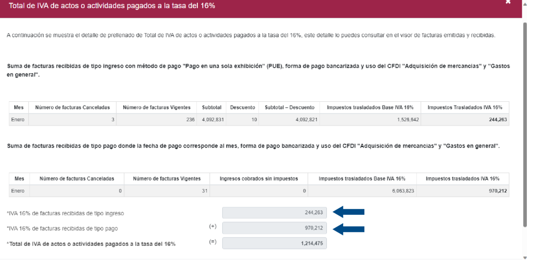
Task: Select the 6,063,823 base IVA cell
Action: pyautogui.click(x=362, y=191)
